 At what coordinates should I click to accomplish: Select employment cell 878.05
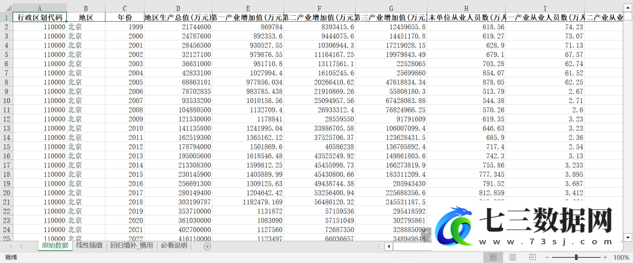click(x=467, y=82)
